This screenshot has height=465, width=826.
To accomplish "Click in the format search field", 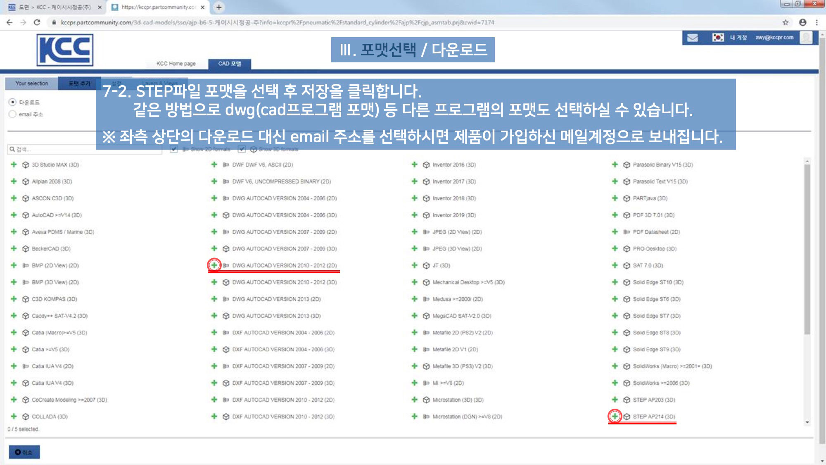I will [85, 149].
